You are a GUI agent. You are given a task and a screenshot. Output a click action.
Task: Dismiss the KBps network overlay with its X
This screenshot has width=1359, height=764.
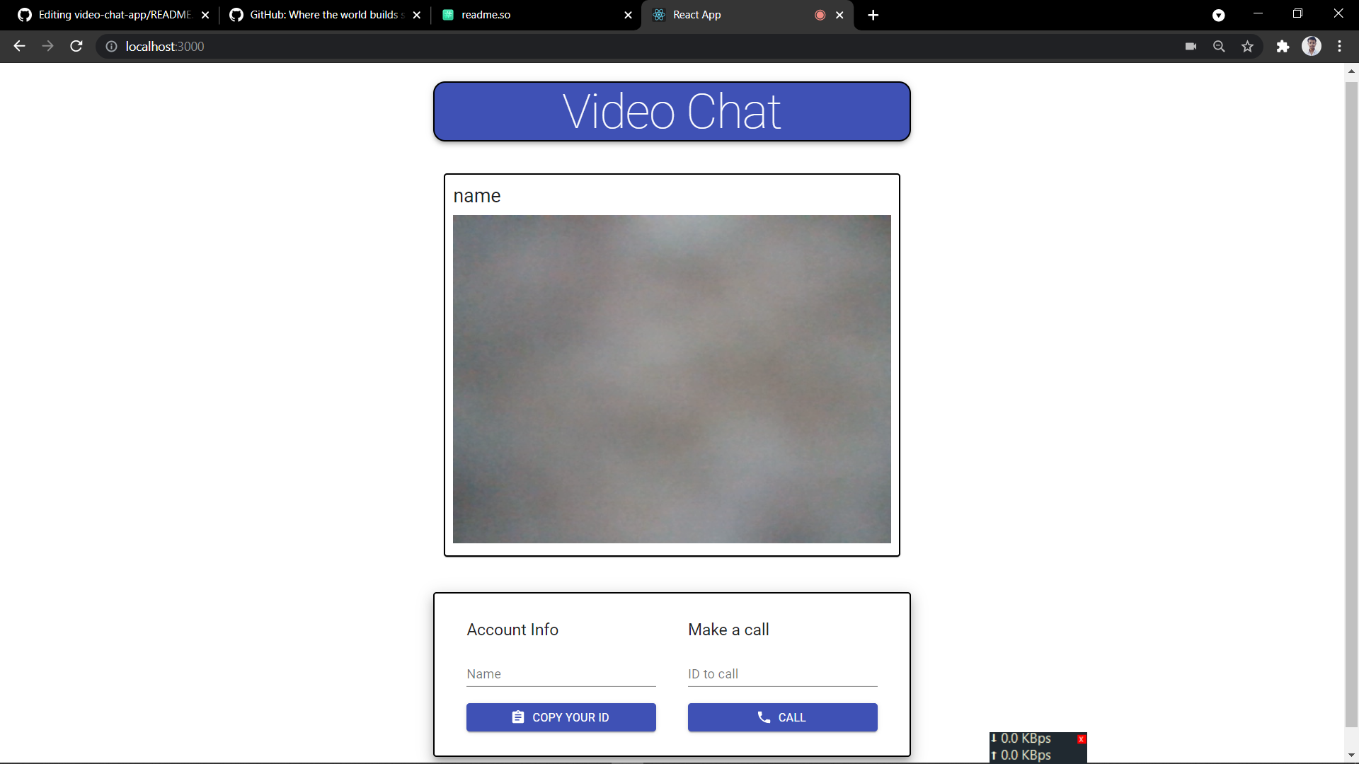coord(1082,739)
